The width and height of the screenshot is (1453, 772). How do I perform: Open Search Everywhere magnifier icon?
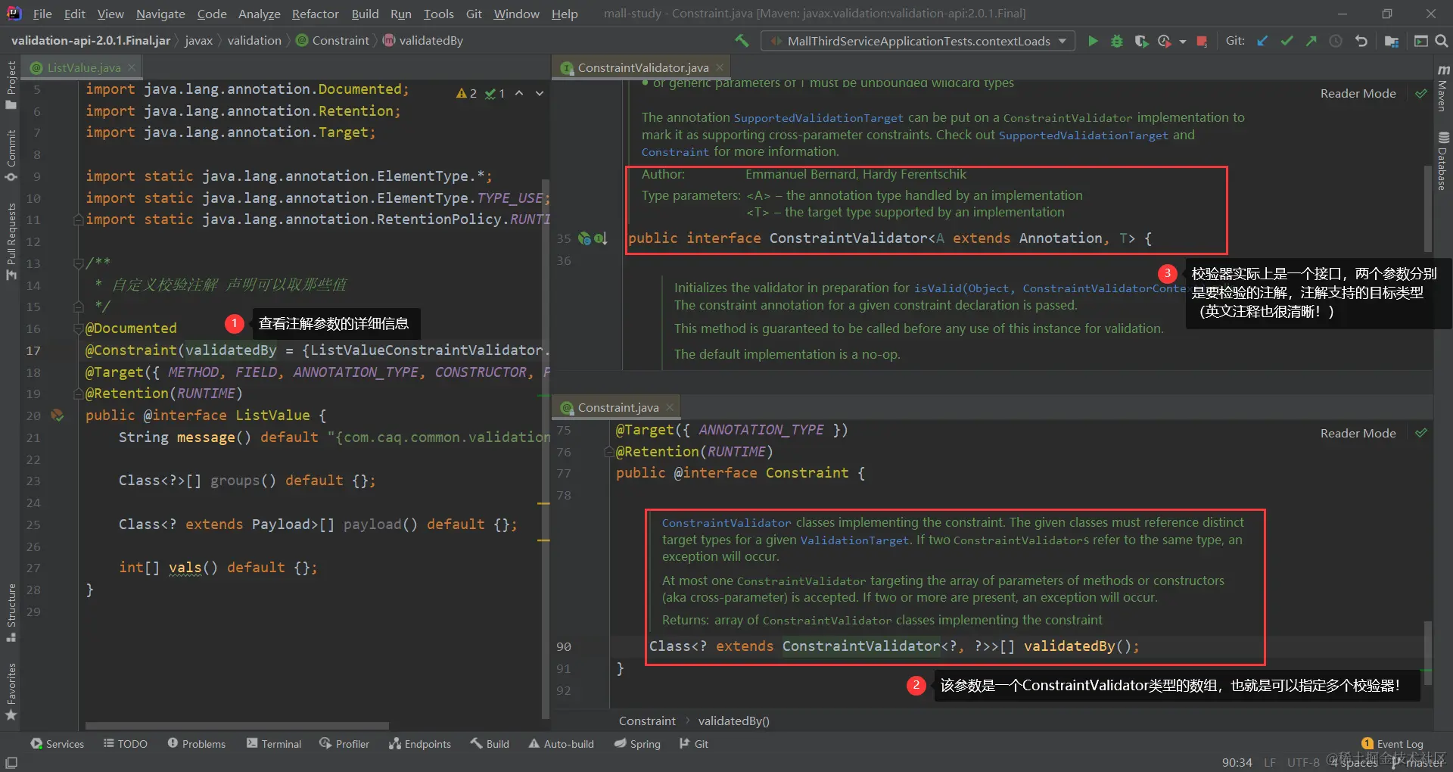(1442, 41)
